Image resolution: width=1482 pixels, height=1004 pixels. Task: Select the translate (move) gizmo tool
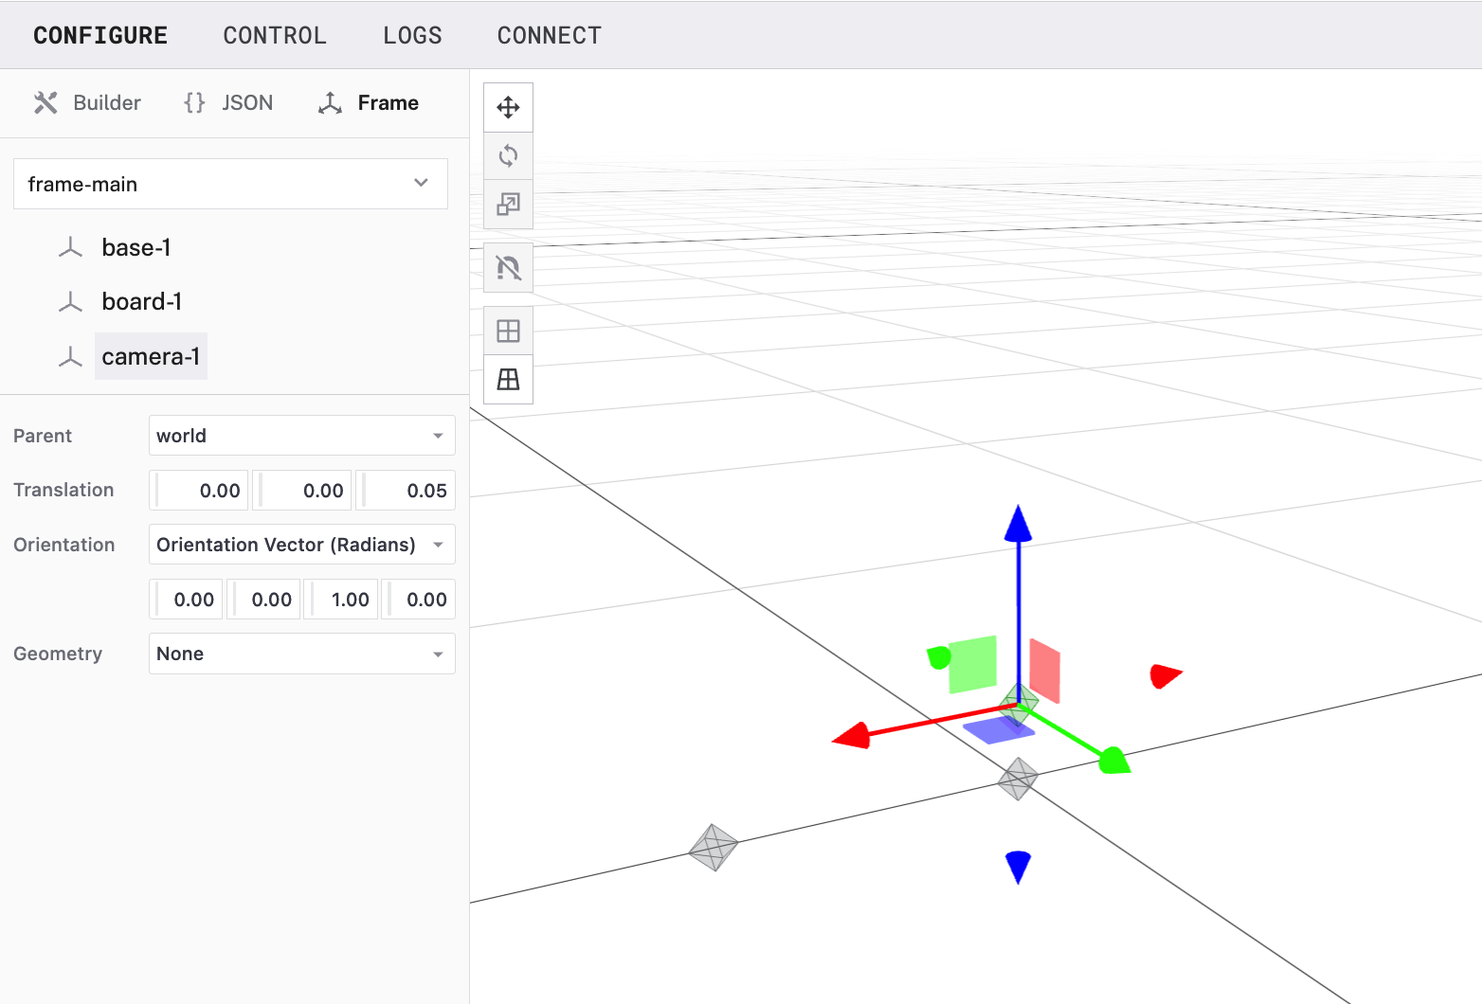click(508, 107)
